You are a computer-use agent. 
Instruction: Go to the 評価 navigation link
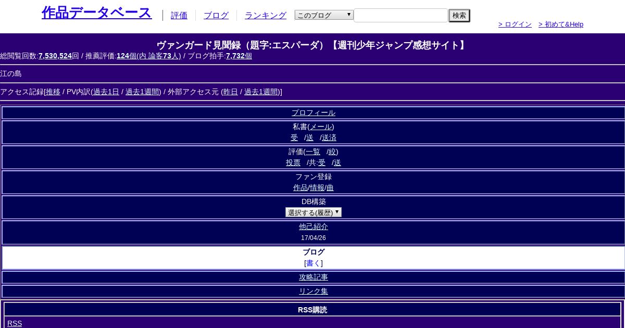click(x=179, y=15)
